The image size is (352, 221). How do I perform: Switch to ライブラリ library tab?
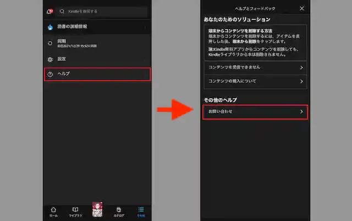click(x=75, y=212)
